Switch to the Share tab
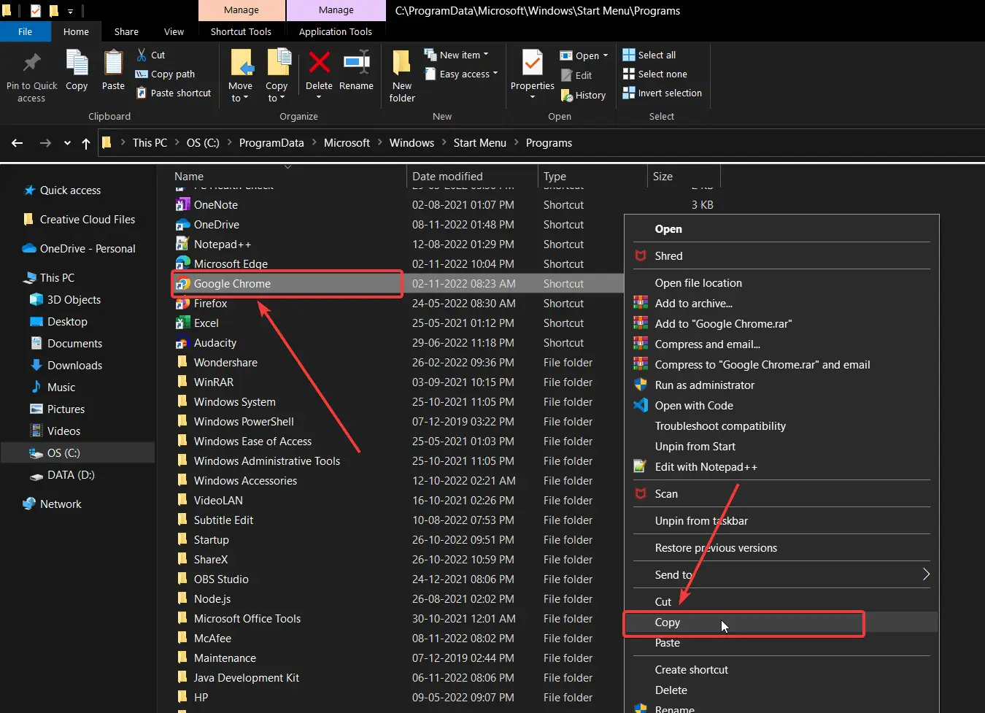Screen dimensions: 985x713 pyautogui.click(x=126, y=31)
